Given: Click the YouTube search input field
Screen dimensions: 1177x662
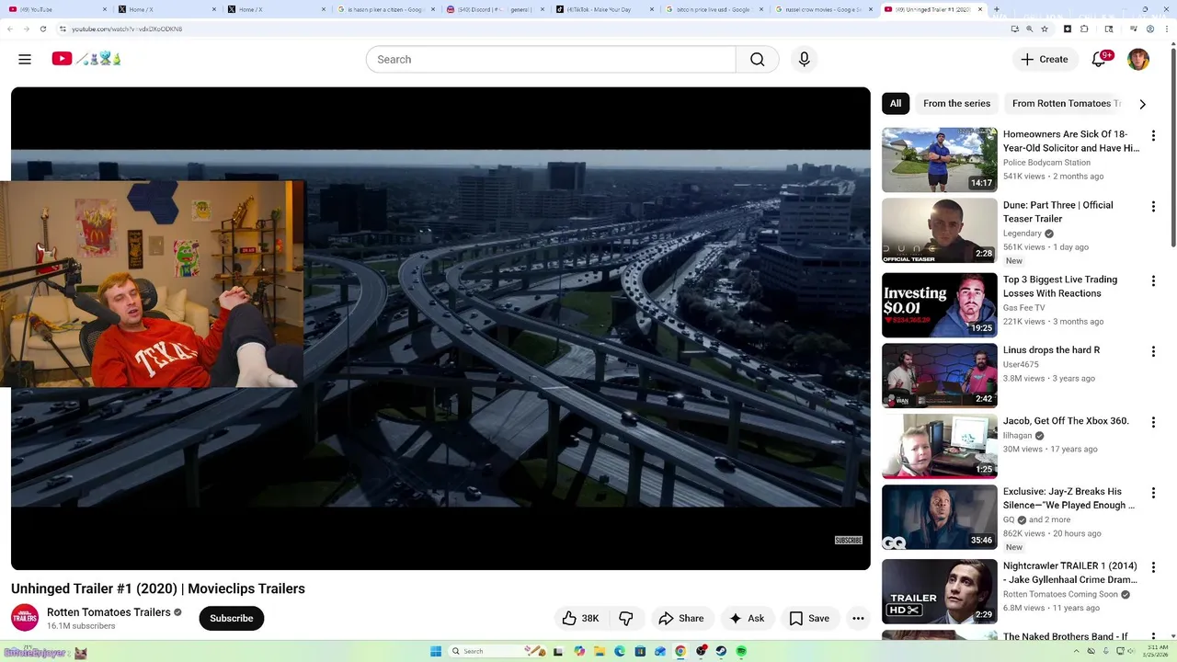Looking at the screenshot, I should (x=550, y=59).
